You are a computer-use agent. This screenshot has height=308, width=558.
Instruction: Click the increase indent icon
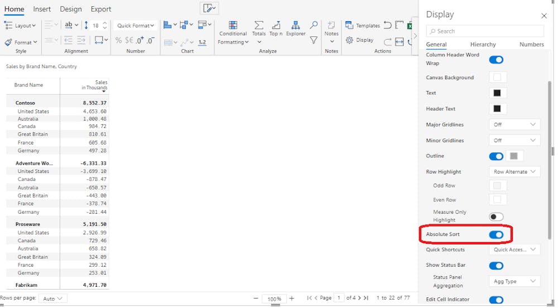point(81,40)
